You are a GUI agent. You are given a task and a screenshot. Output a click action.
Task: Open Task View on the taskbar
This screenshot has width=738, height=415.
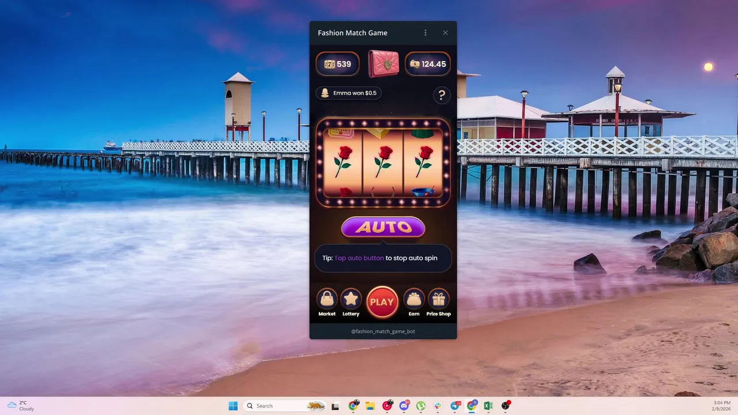[336, 406]
